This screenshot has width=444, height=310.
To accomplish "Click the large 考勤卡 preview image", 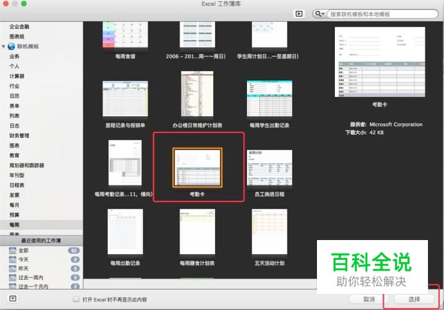I will (x=380, y=62).
